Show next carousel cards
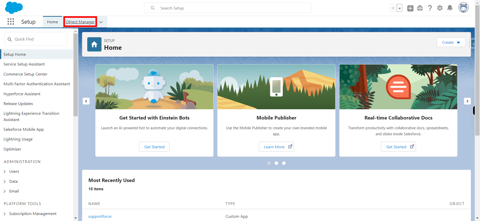Viewport: 480px width, 221px height. (467, 101)
